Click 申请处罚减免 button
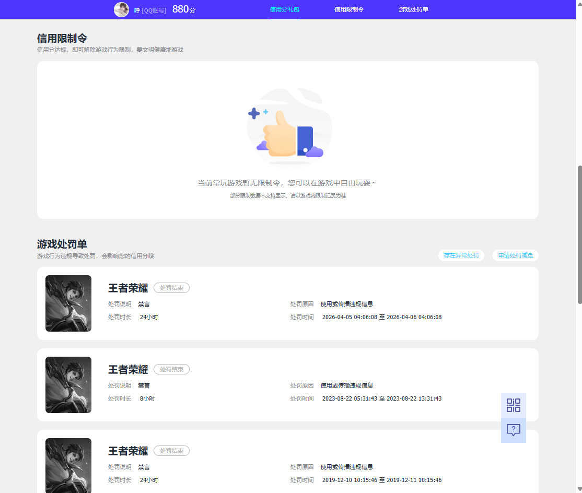Screen dimensions: 582x493 coord(516,255)
